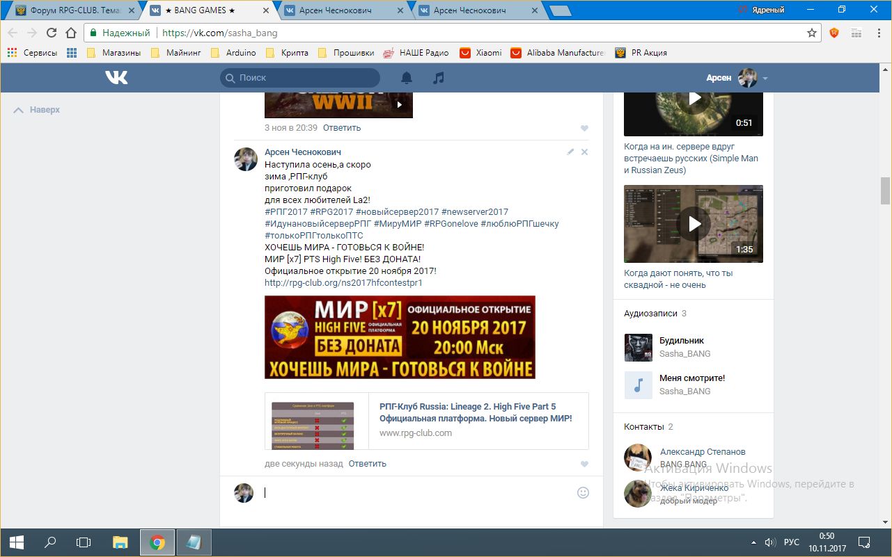Like the comment posted two seconds ago

coord(584,464)
